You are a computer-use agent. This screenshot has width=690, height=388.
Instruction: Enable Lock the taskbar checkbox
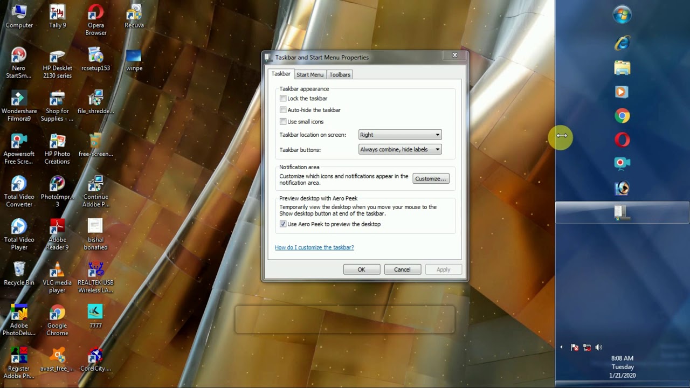283,99
